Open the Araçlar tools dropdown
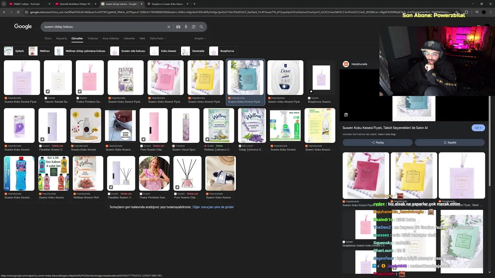The width and height of the screenshot is (495, 278). (x=200, y=39)
